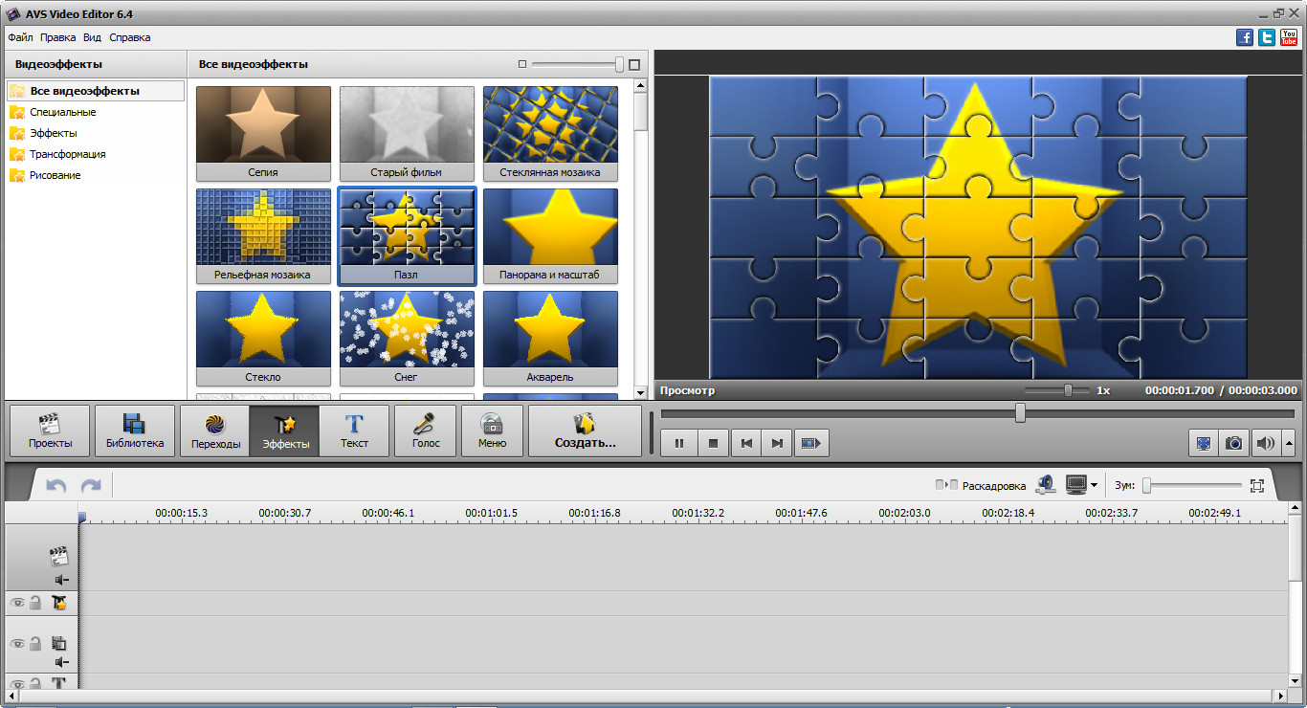This screenshot has width=1307, height=708.
Task: Open the Facebook share icon
Action: [1245, 37]
